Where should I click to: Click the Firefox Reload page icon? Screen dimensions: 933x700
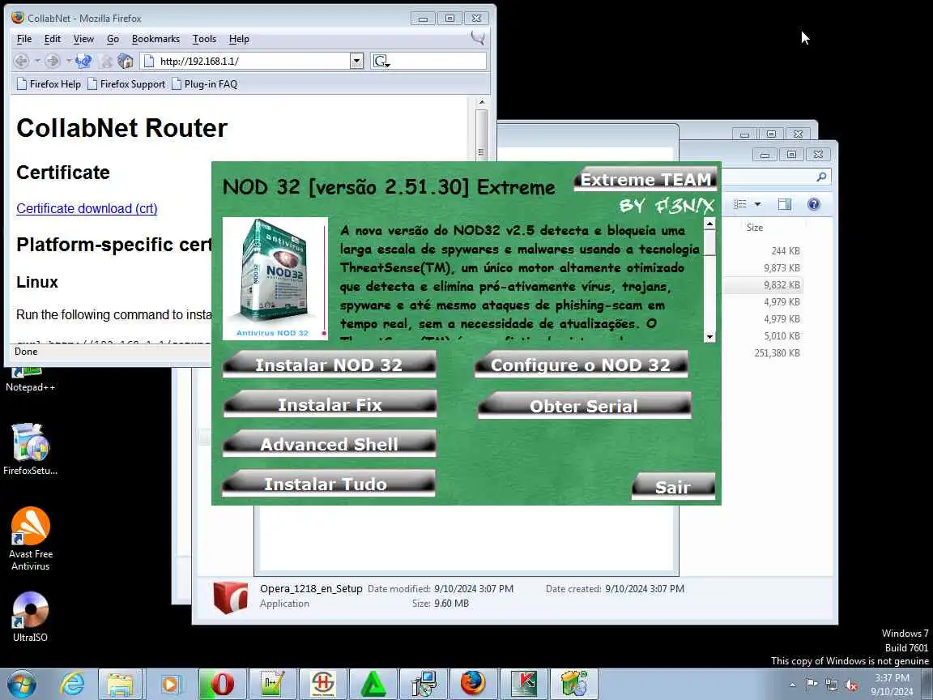[84, 61]
